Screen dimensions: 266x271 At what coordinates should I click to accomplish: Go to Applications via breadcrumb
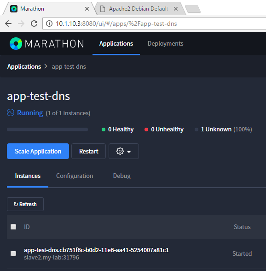click(x=24, y=66)
